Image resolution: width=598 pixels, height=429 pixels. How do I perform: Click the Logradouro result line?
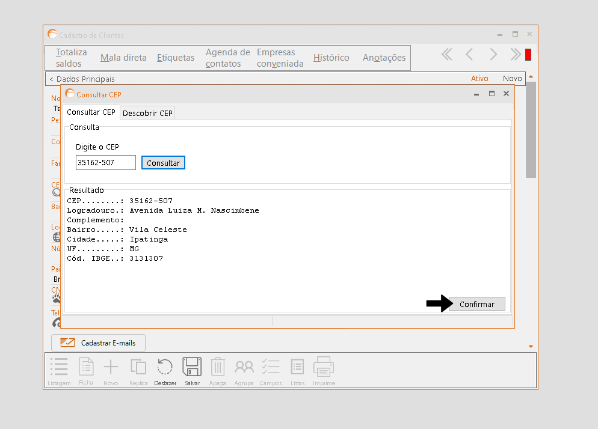pos(163,210)
